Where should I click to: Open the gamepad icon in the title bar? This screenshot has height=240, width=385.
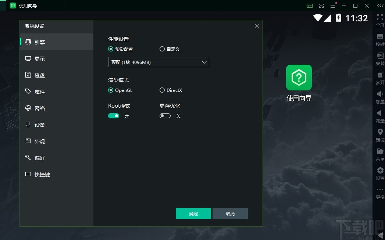point(310,6)
